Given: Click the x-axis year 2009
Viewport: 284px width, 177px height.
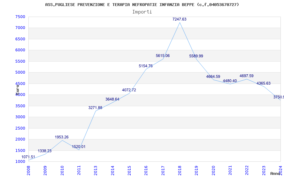Looking at the screenshot, I should click(45, 171).
